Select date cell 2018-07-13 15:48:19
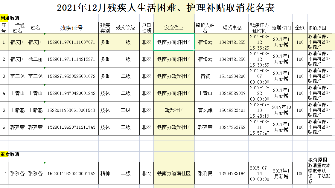The image size is (335, 188). 260,110
